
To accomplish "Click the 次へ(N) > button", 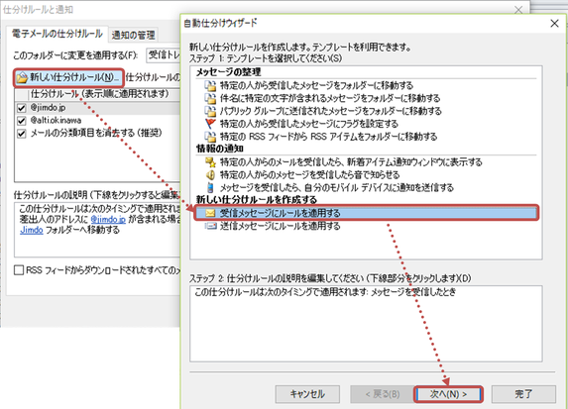I will (x=448, y=394).
